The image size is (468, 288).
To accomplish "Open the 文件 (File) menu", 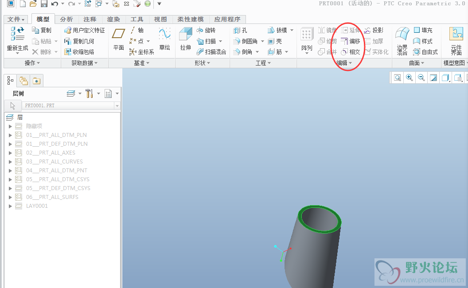I will point(16,19).
